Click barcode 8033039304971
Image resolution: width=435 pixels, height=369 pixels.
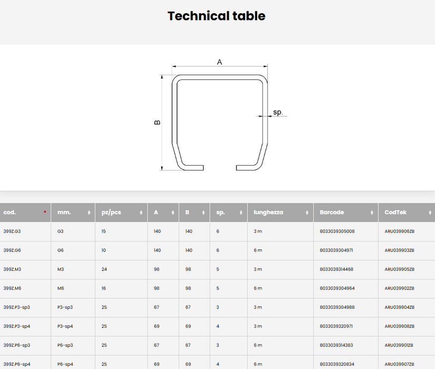[x=336, y=250]
